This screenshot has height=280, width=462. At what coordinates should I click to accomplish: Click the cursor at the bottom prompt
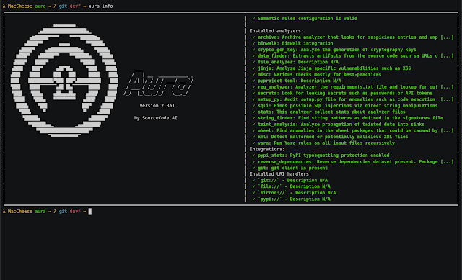[x=90, y=211]
